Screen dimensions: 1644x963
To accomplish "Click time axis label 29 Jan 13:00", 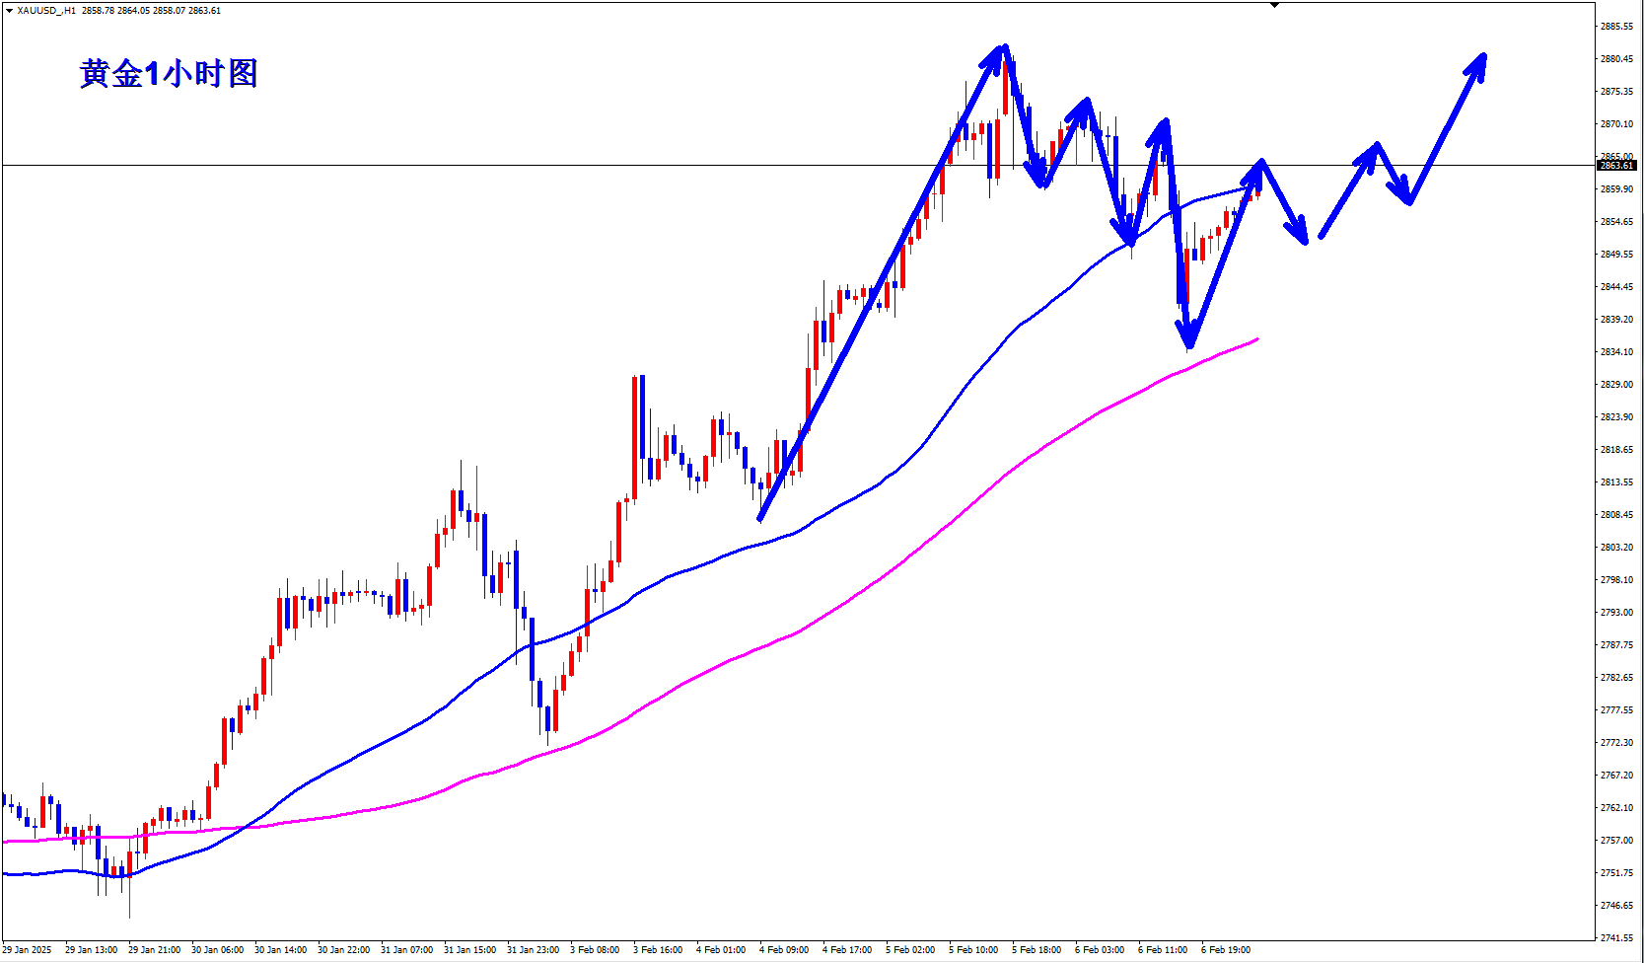I will click(91, 950).
